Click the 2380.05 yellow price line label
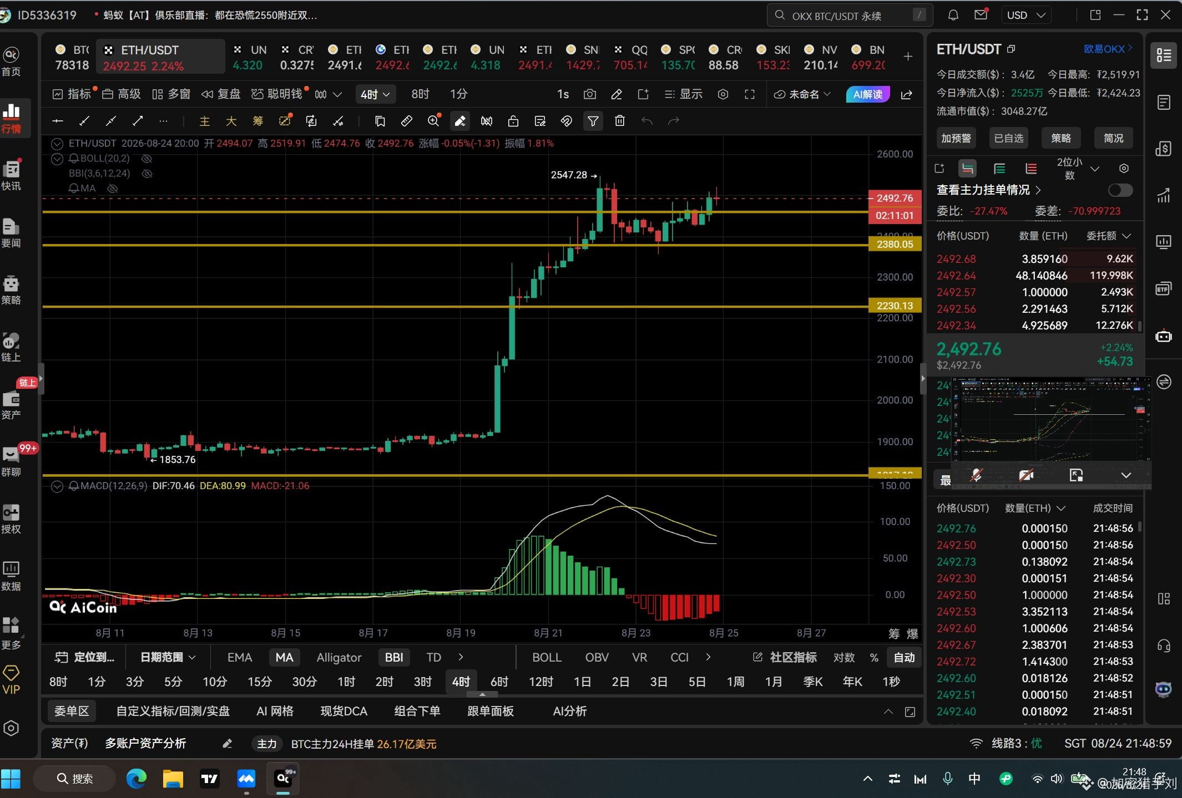Viewport: 1182px width, 798px height. (895, 244)
